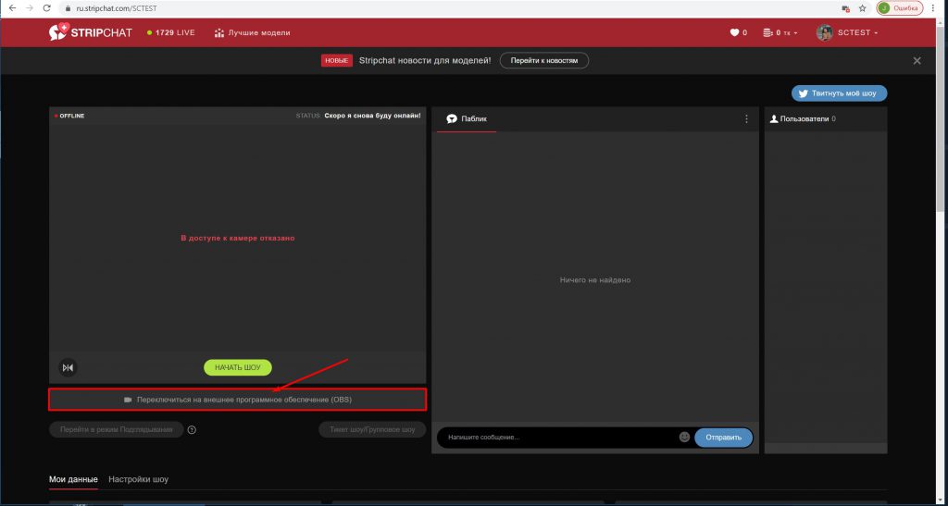Click the В доступе к камере отказано message

[x=238, y=238]
